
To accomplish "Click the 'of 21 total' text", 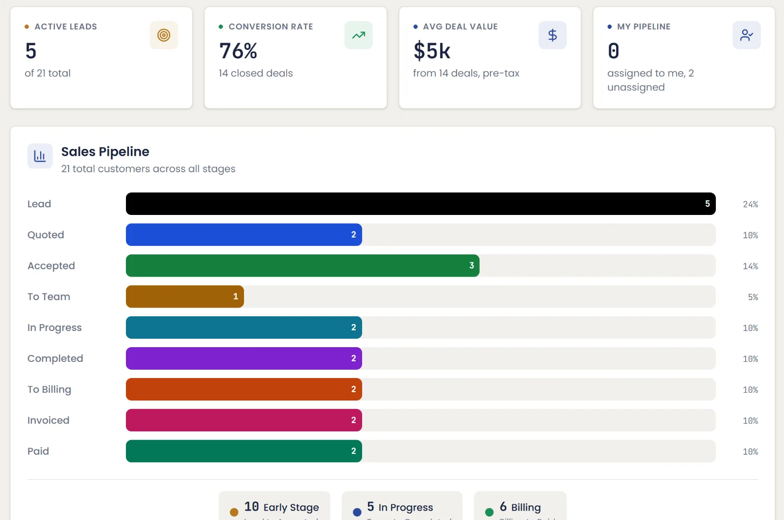I will pyautogui.click(x=48, y=73).
